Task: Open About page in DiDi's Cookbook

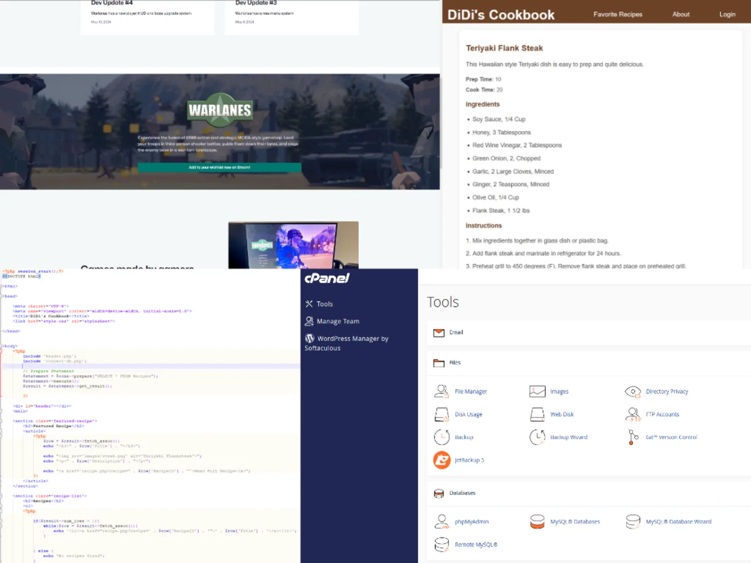Action: [x=681, y=14]
